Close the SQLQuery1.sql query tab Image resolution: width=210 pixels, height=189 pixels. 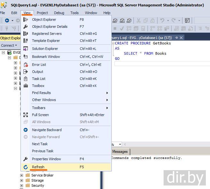coord(181,38)
